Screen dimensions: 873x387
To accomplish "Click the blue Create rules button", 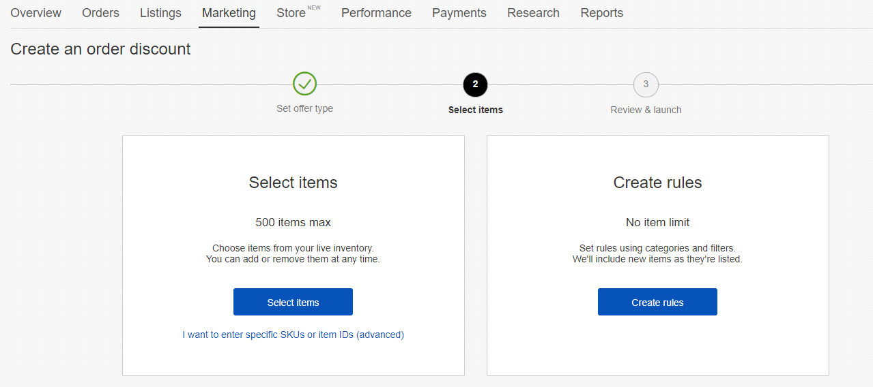I will [x=657, y=302].
